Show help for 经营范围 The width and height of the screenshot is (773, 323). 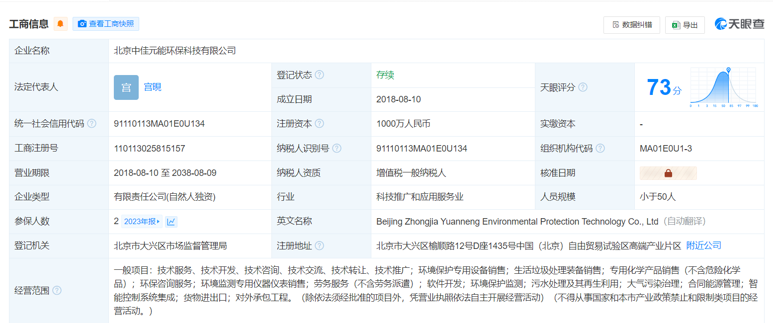(x=57, y=290)
